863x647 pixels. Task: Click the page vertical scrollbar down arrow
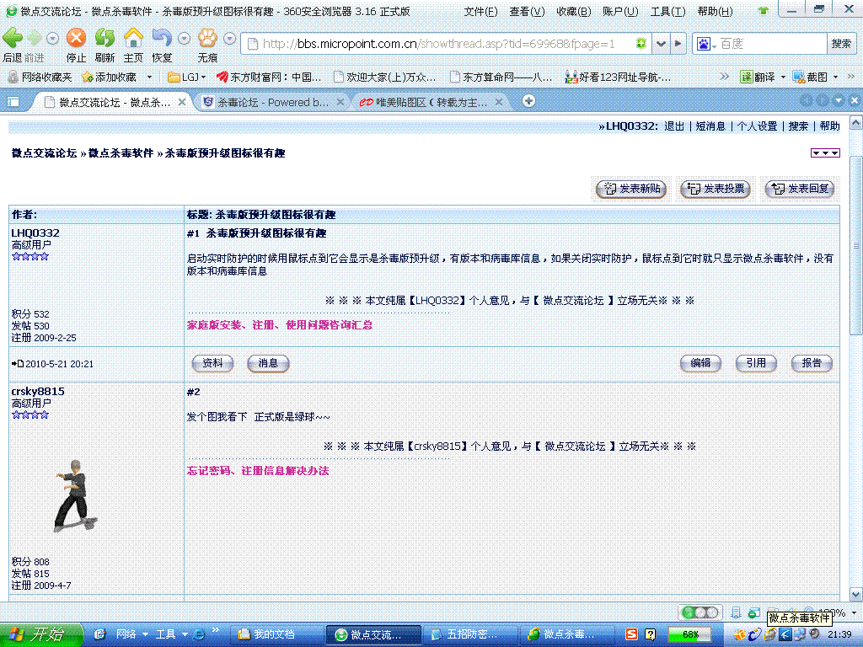pos(856,594)
